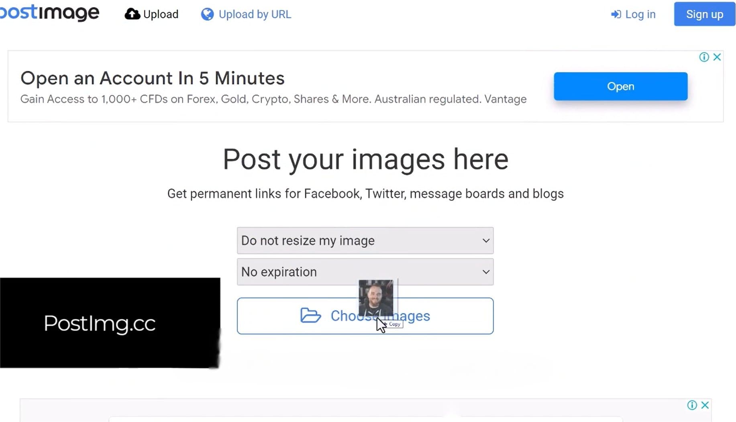The width and height of the screenshot is (736, 422).
Task: Click the bottom ad's info icon
Action: coord(692,405)
